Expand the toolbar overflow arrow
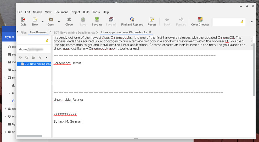The height and width of the screenshot is (142, 259). 252,22
